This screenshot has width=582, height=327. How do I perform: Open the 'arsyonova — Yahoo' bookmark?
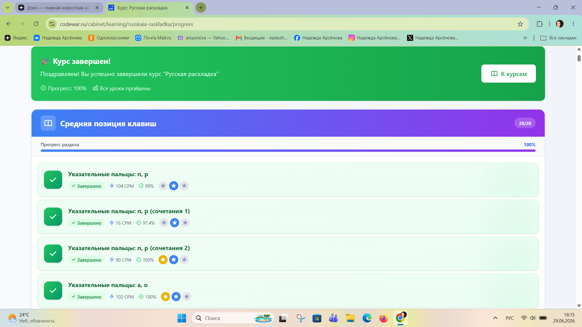(203, 38)
